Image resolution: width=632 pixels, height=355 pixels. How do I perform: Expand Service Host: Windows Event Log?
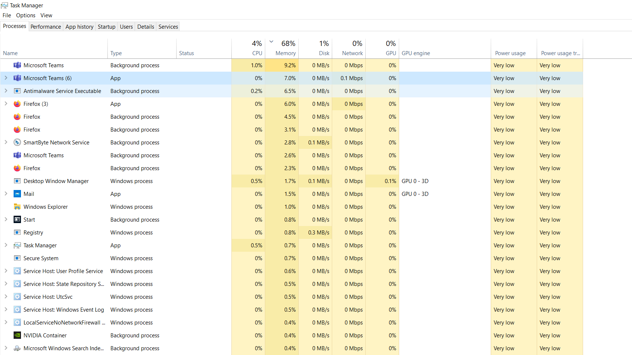6,309
